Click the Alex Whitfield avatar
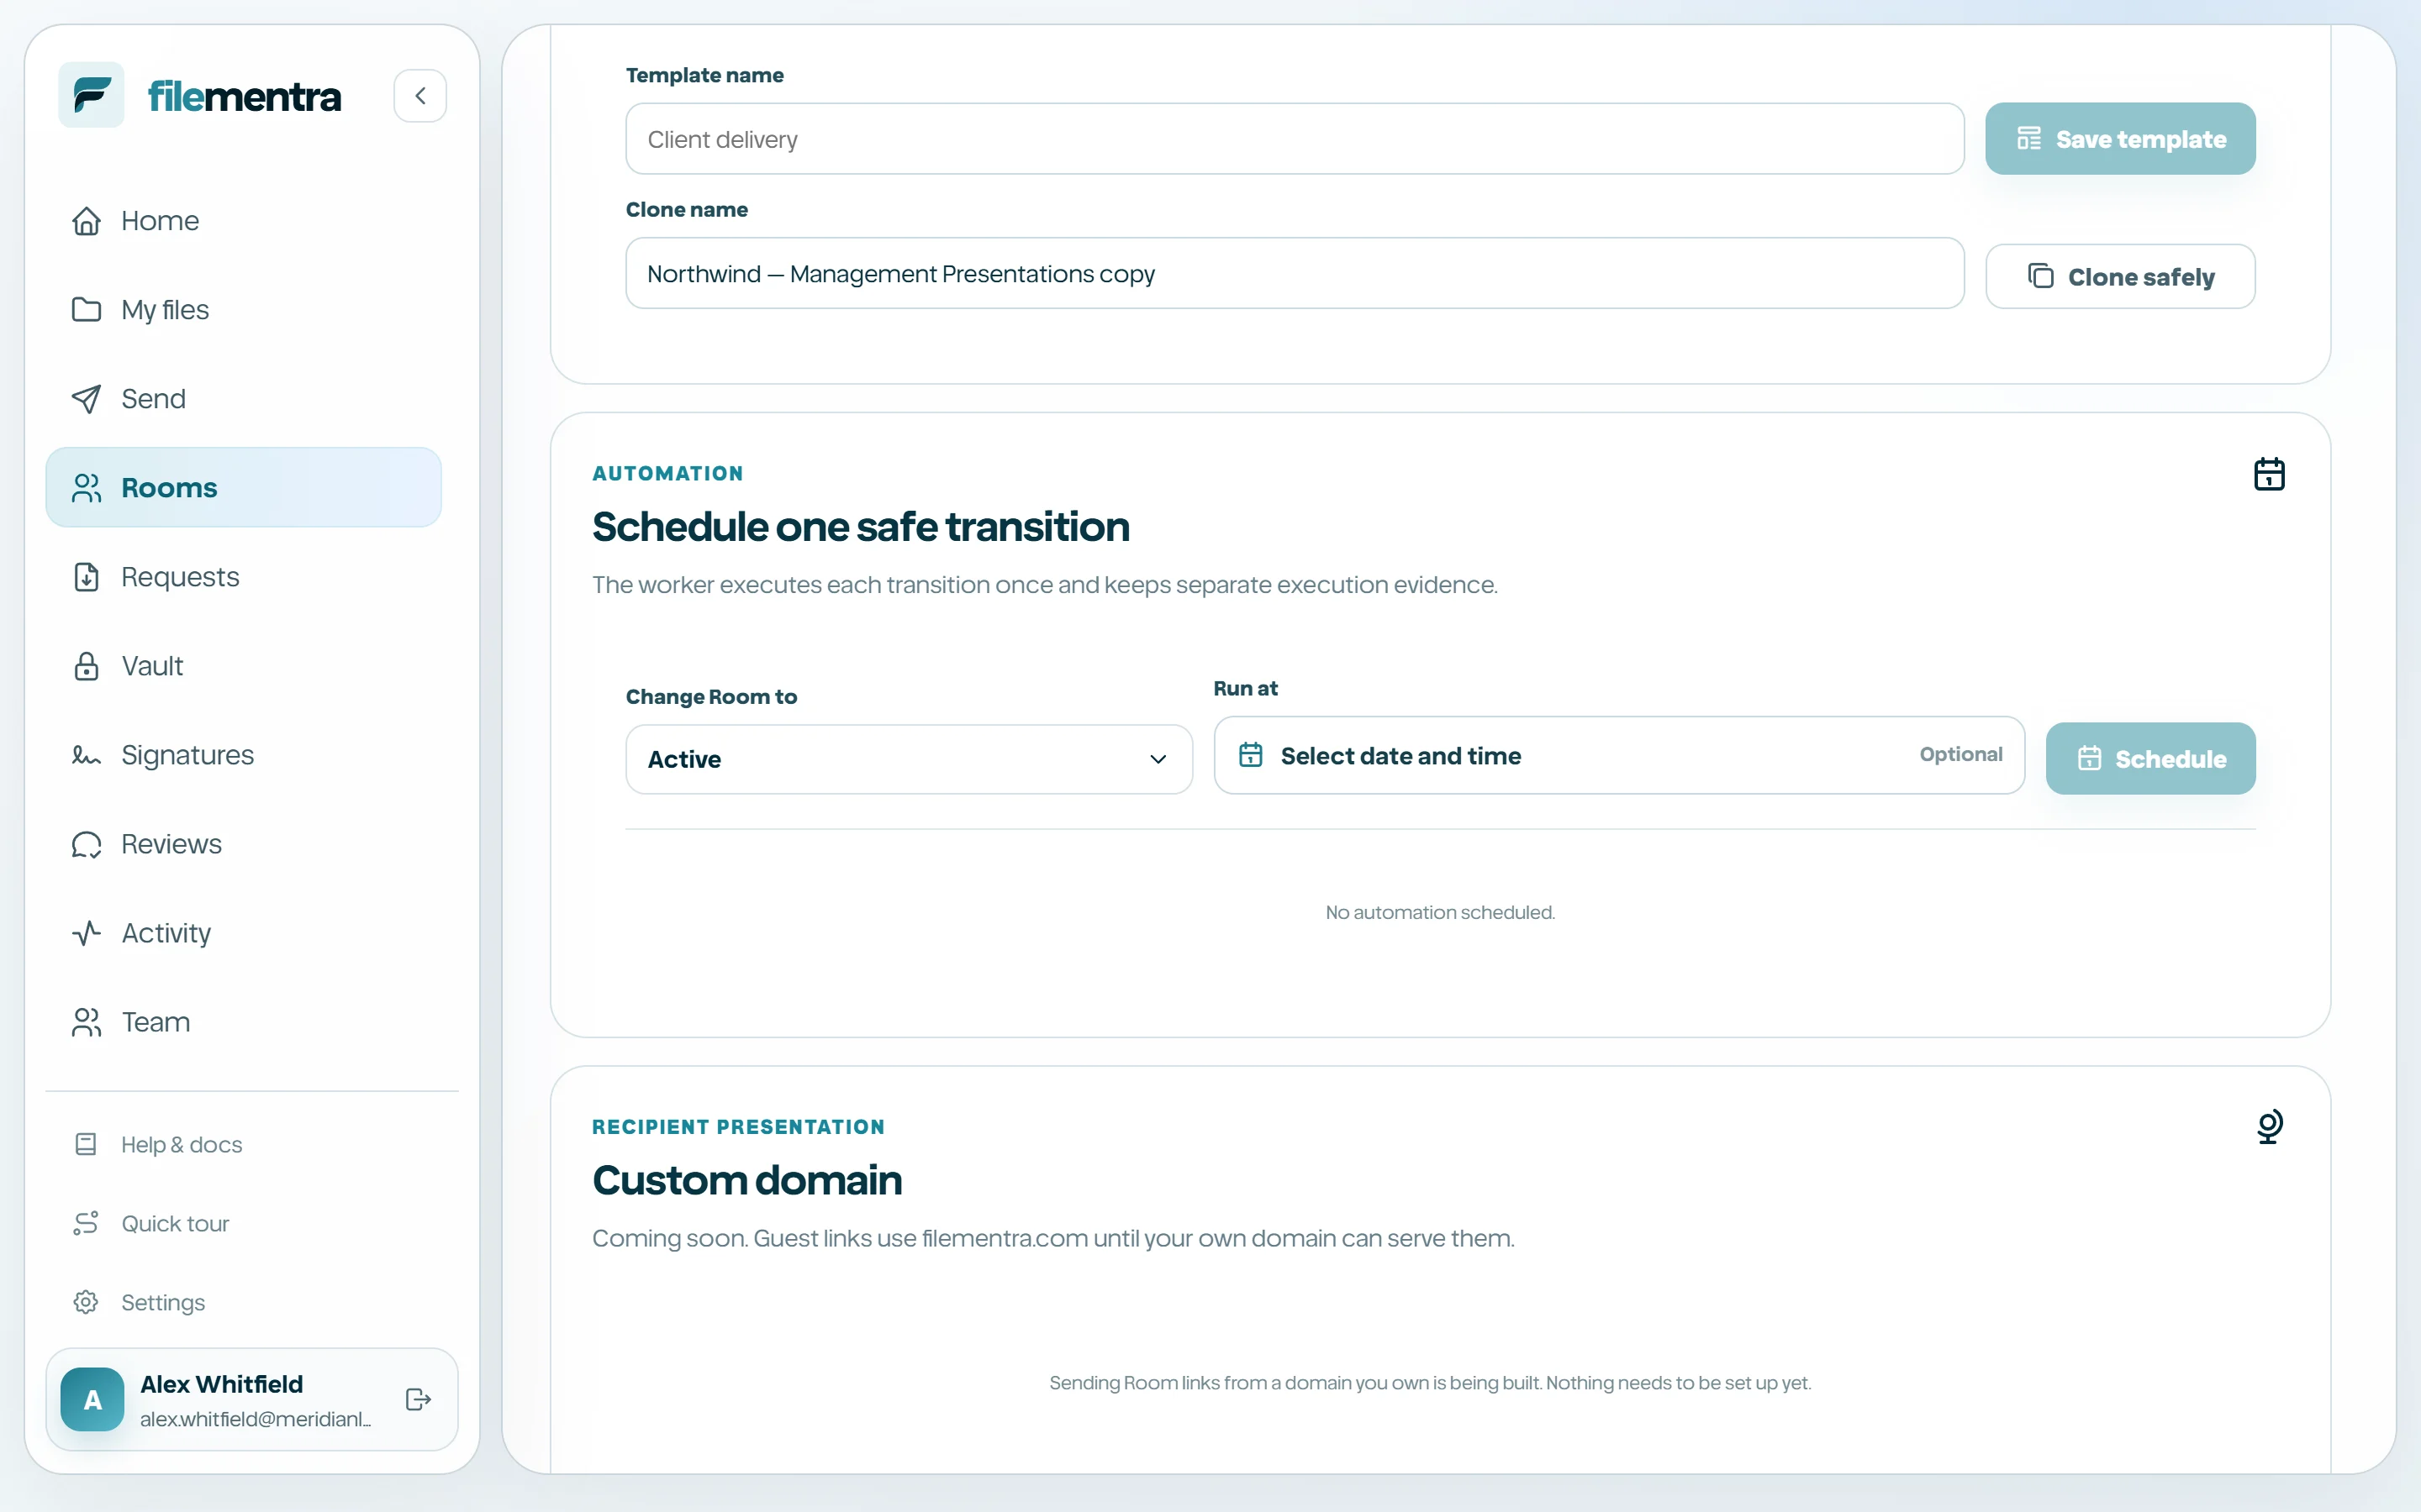This screenshot has width=2421, height=1512. click(x=92, y=1399)
